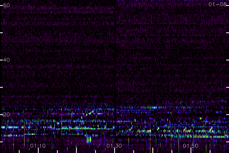Click the 40 frequency axis label

pyautogui.click(x=6, y=60)
